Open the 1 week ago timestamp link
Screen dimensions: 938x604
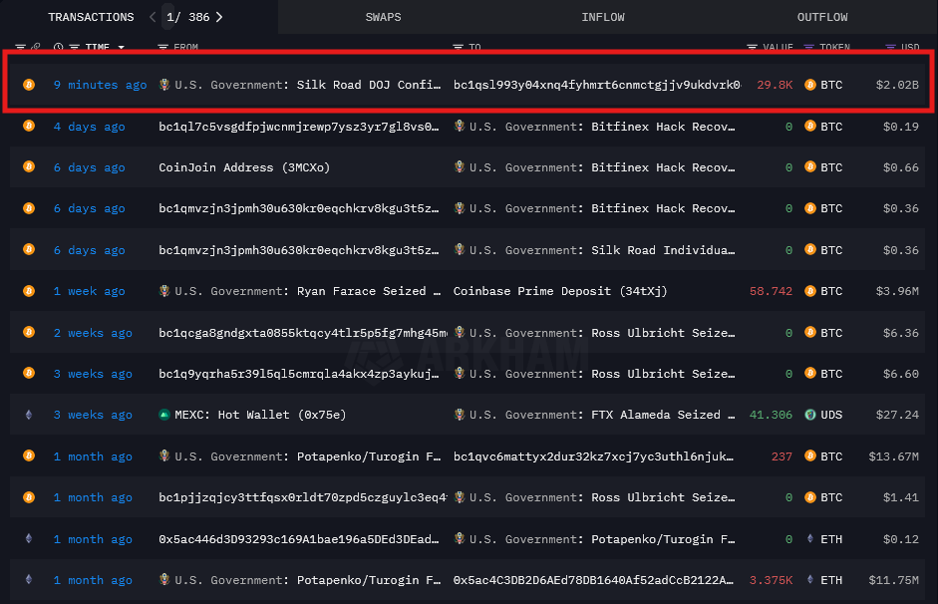[x=89, y=291]
